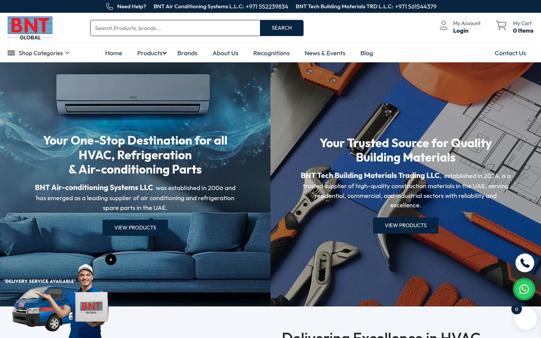The height and width of the screenshot is (338, 541).
Task: Click the 'My Cart' label
Action: pos(522,23)
